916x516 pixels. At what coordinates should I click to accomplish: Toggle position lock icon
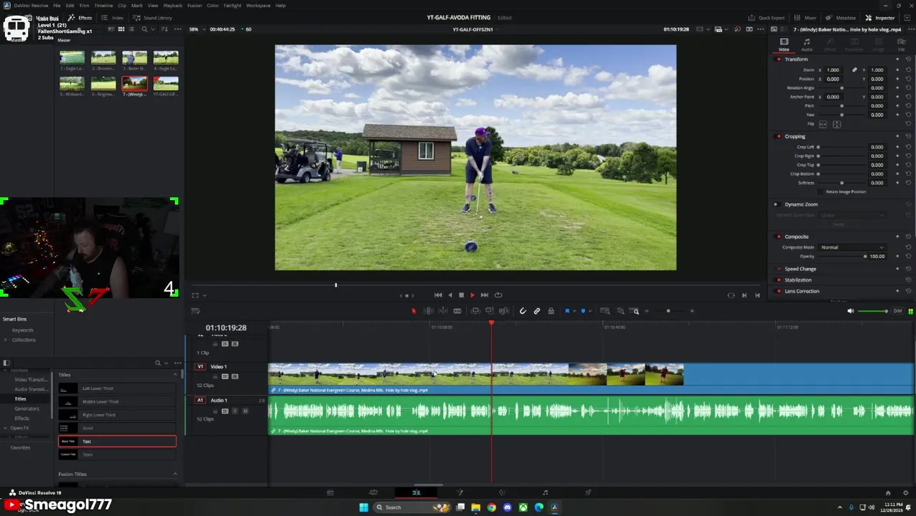pos(551,311)
